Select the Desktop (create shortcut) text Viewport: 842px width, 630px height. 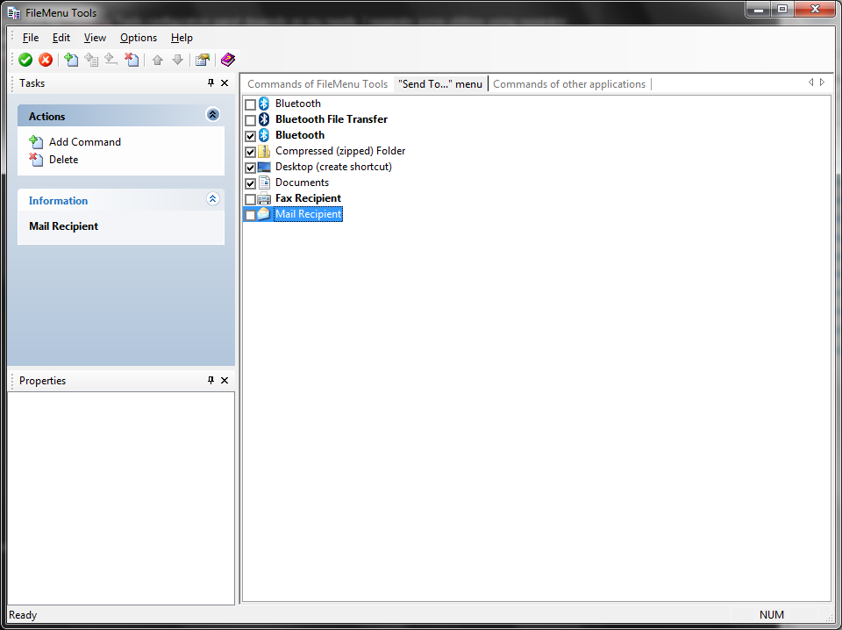[333, 167]
